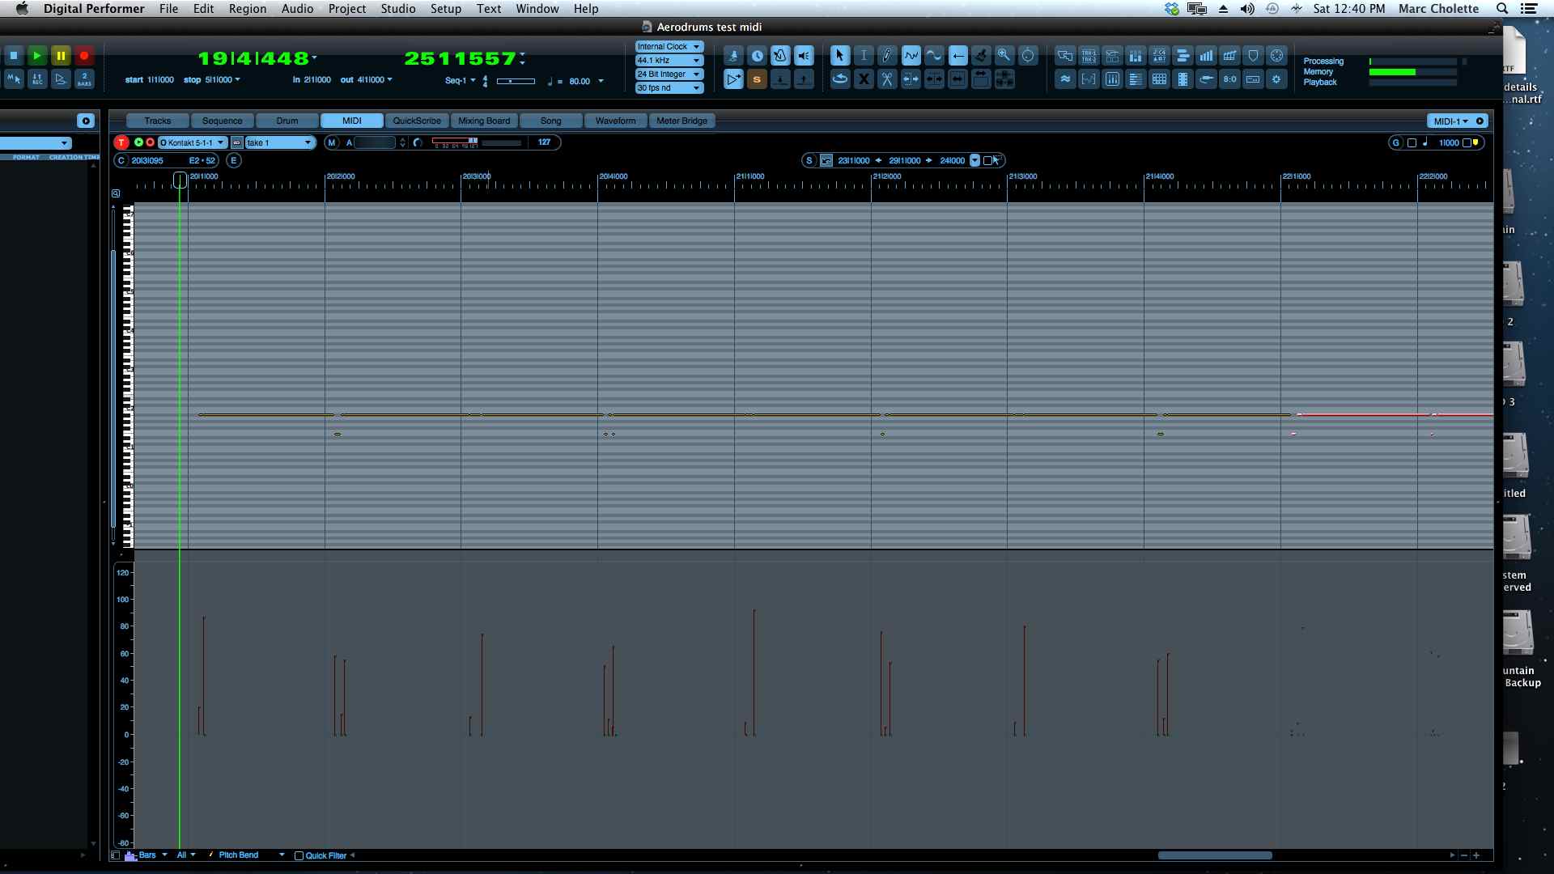Click the red T track button
This screenshot has height=874, width=1554.
click(121, 142)
